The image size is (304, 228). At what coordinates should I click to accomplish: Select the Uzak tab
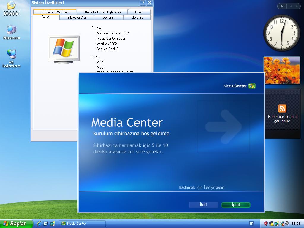[x=139, y=12]
